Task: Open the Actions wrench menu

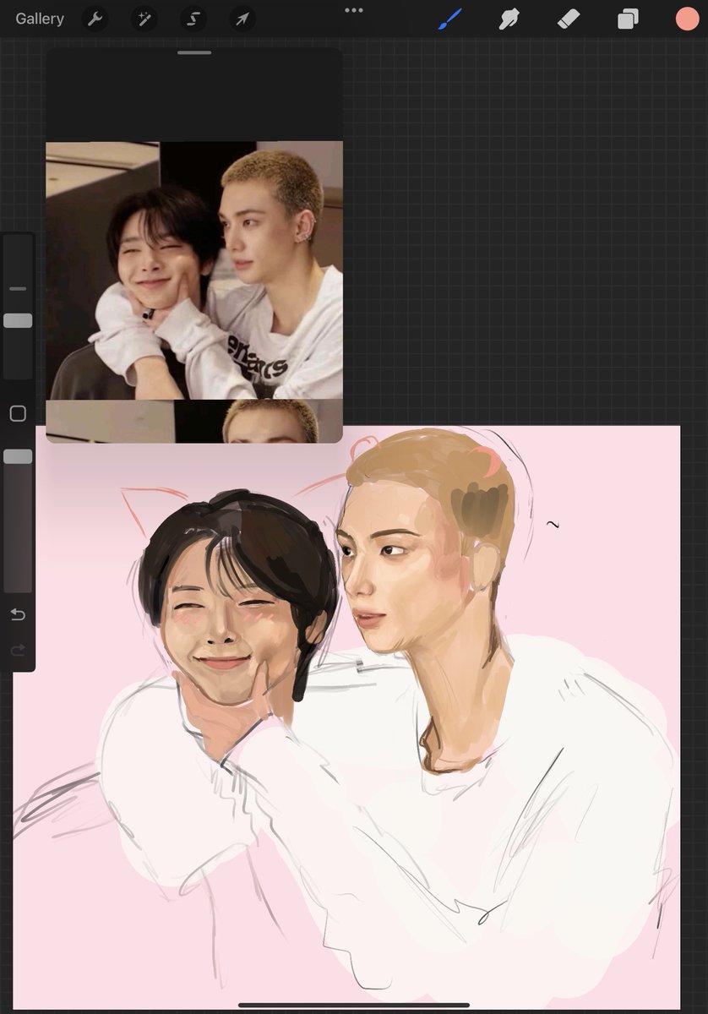Action: click(x=94, y=18)
